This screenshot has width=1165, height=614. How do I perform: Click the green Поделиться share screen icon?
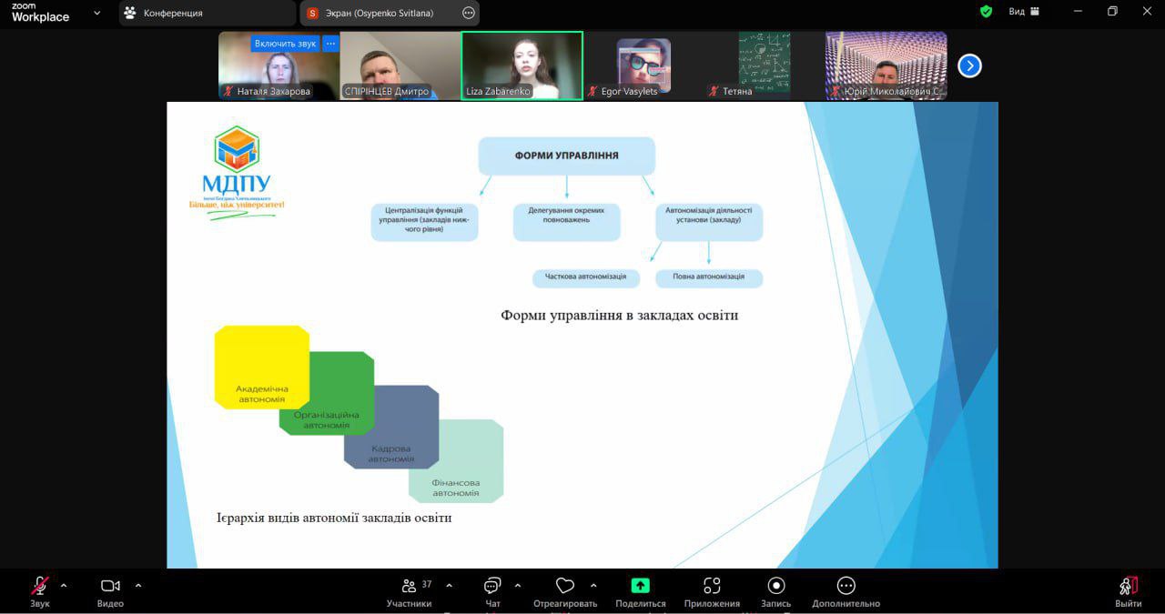(640, 587)
